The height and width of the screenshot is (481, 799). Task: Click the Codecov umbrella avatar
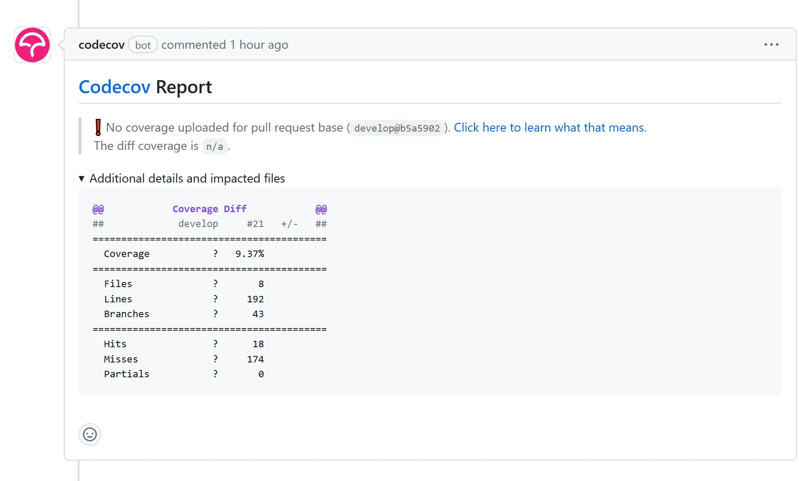[x=32, y=45]
